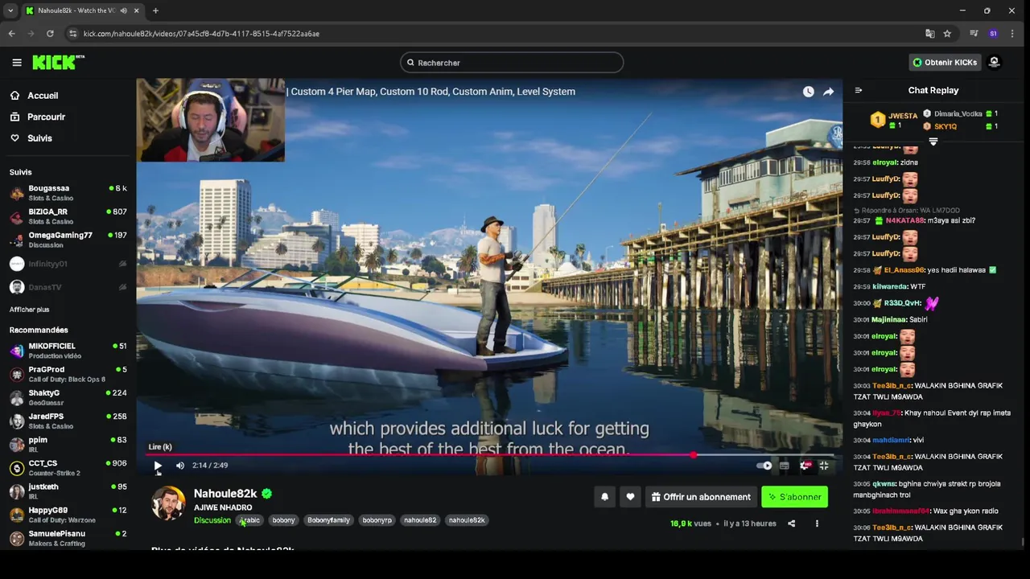This screenshot has height=579, width=1030.
Task: Open MIKOFFICIEL recommended channel
Action: tap(68, 351)
